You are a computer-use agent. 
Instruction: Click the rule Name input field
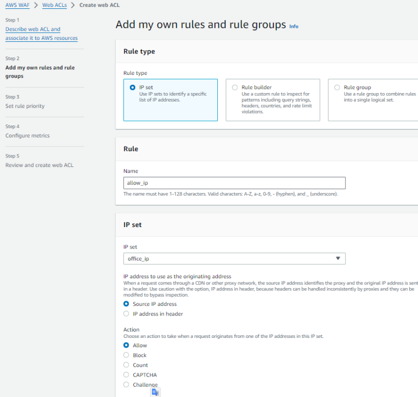click(x=234, y=183)
